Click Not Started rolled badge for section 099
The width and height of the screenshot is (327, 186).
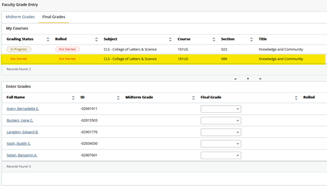tap(67, 59)
